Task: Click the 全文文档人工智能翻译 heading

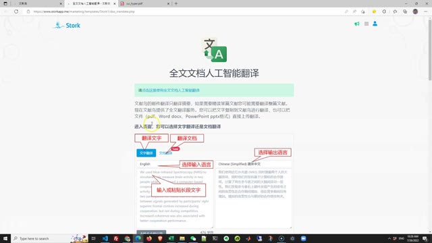Action: point(214,74)
